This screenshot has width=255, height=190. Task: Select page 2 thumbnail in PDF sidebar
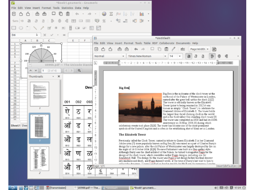point(40,159)
